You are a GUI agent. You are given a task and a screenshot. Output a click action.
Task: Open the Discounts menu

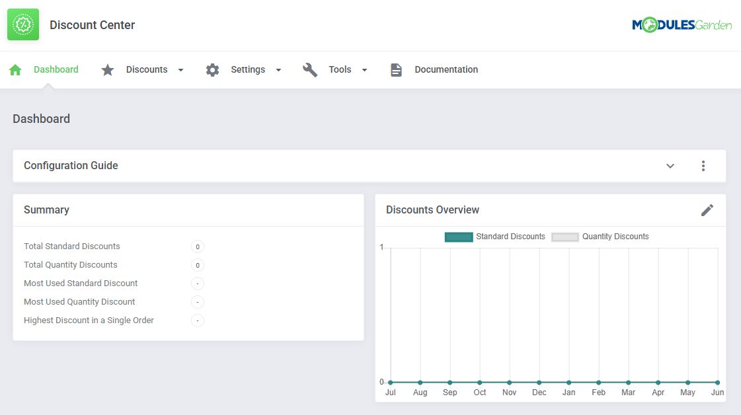pyautogui.click(x=147, y=69)
